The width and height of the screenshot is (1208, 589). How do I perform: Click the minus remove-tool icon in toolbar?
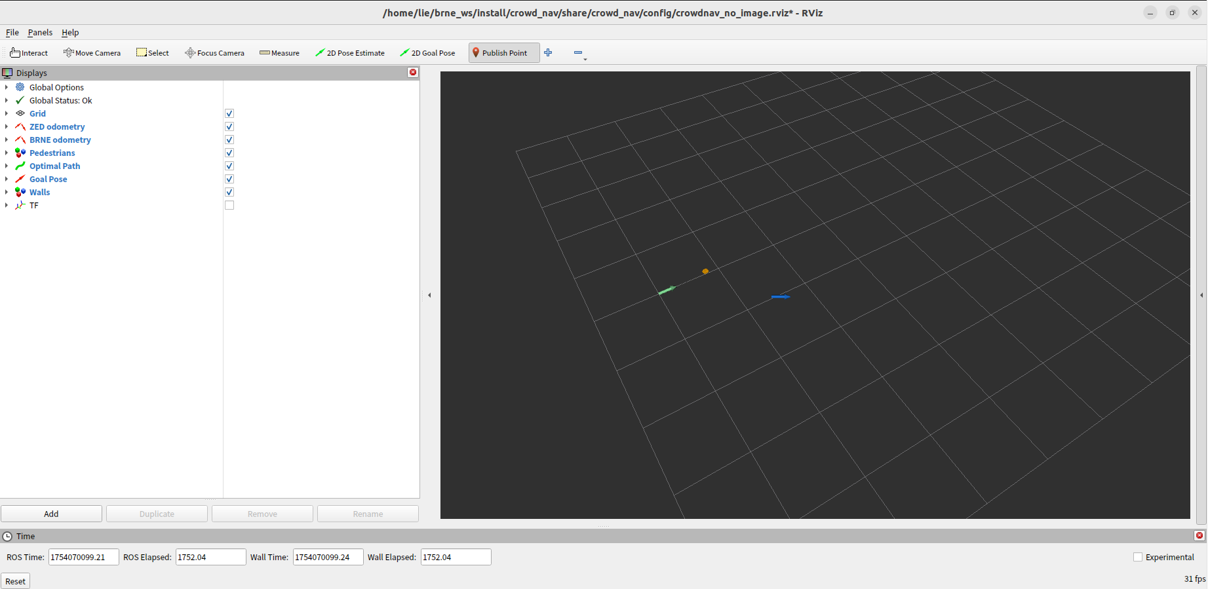click(x=578, y=52)
